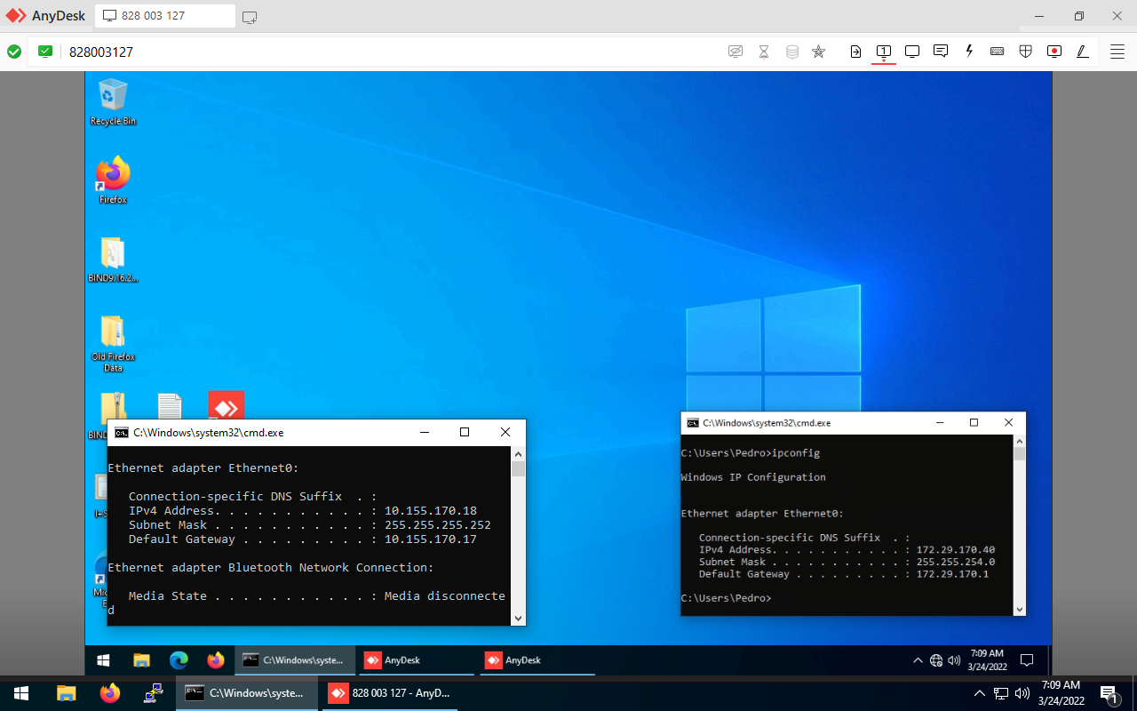Start session recording with red dot icon
1137x711 pixels.
point(1054,52)
